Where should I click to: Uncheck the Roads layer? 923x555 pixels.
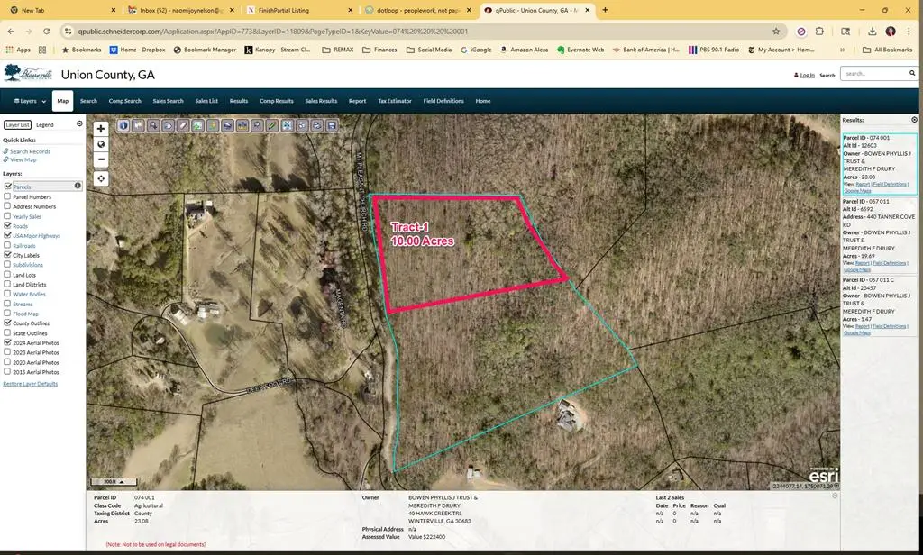(x=6, y=225)
